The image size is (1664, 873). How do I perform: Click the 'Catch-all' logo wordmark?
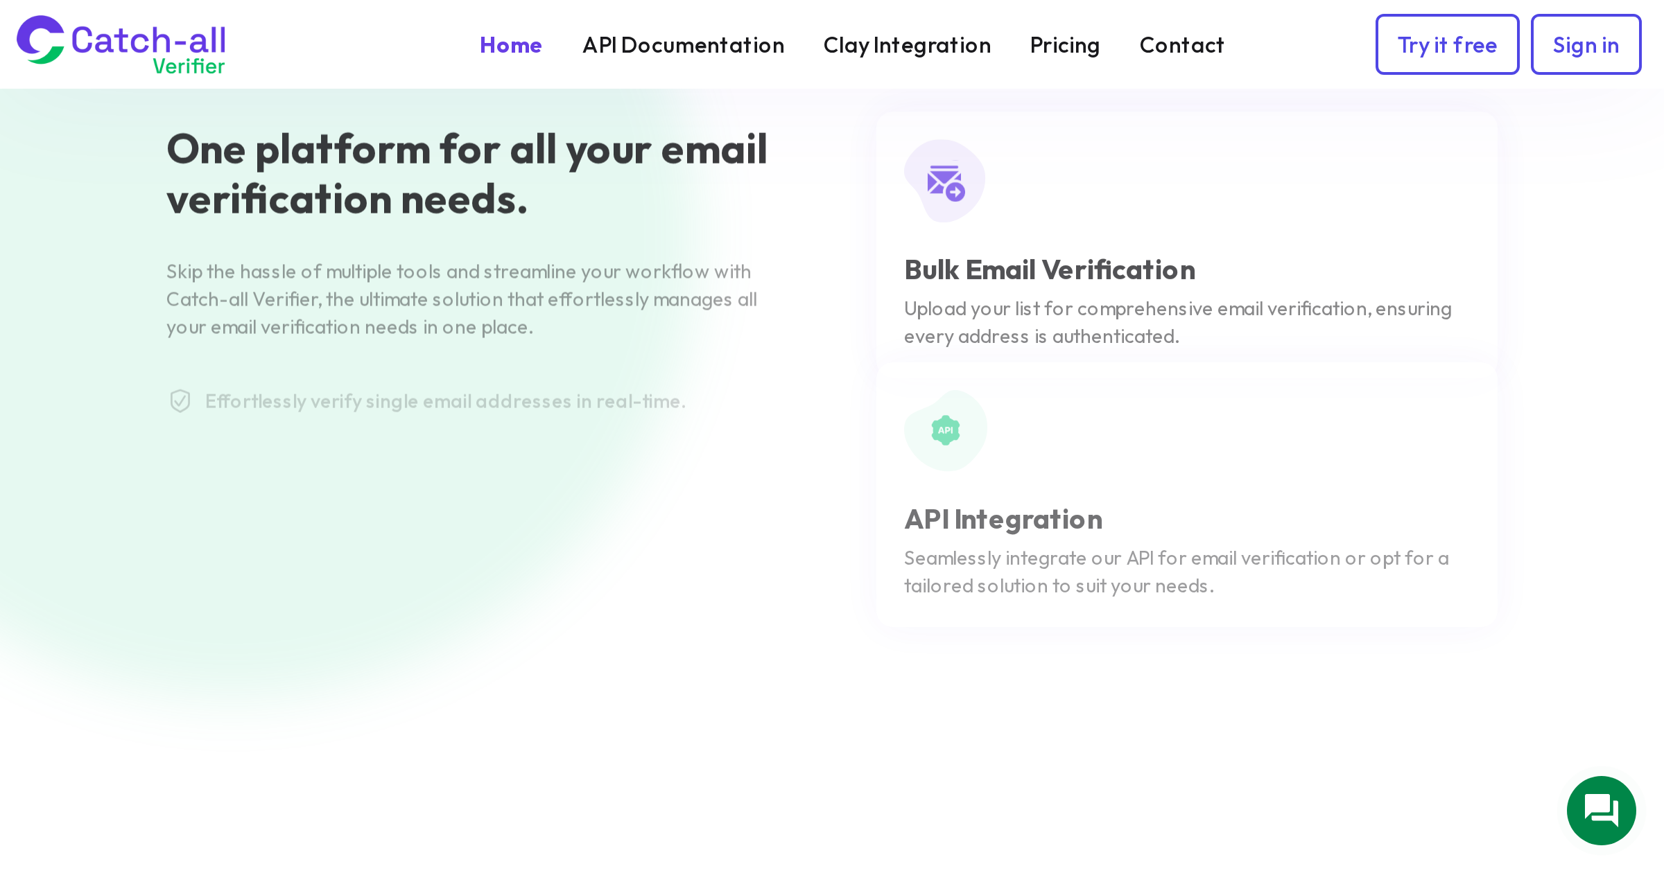coord(148,40)
